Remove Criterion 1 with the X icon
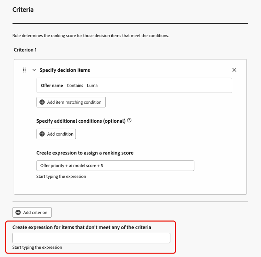Screen dimensions: 261x257 click(x=234, y=70)
